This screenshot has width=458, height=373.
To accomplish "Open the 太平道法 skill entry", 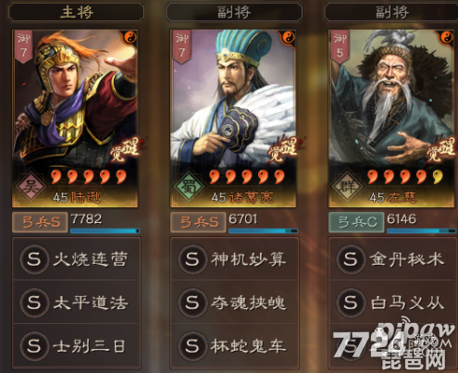I will point(76,302).
